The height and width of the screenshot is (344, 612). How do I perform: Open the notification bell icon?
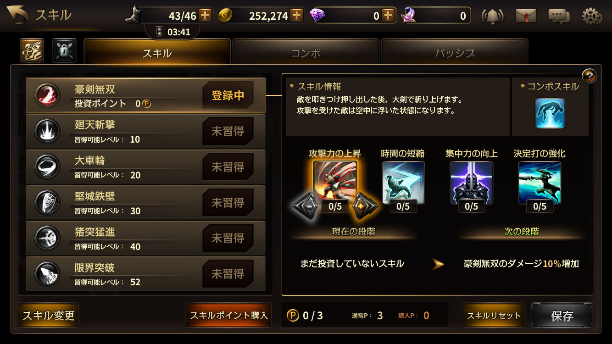(492, 16)
